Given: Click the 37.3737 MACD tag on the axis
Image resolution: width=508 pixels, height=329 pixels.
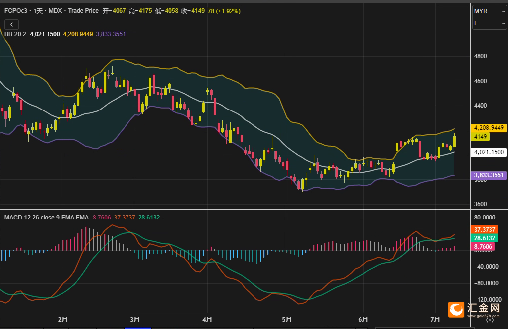Looking at the screenshot, I should tap(485, 229).
